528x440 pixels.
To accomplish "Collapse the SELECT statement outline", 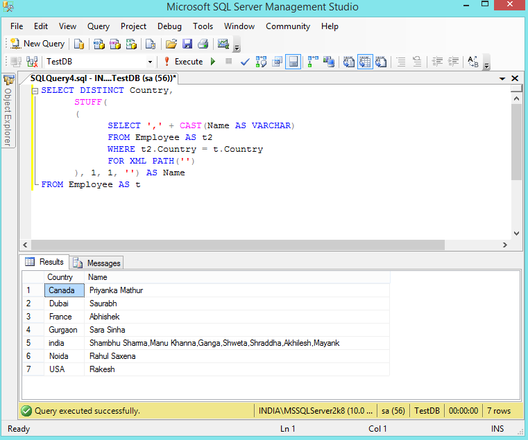I will [34, 91].
